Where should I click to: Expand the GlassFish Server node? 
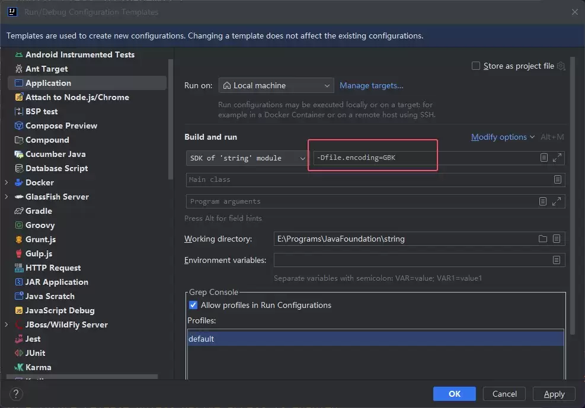[x=7, y=197]
